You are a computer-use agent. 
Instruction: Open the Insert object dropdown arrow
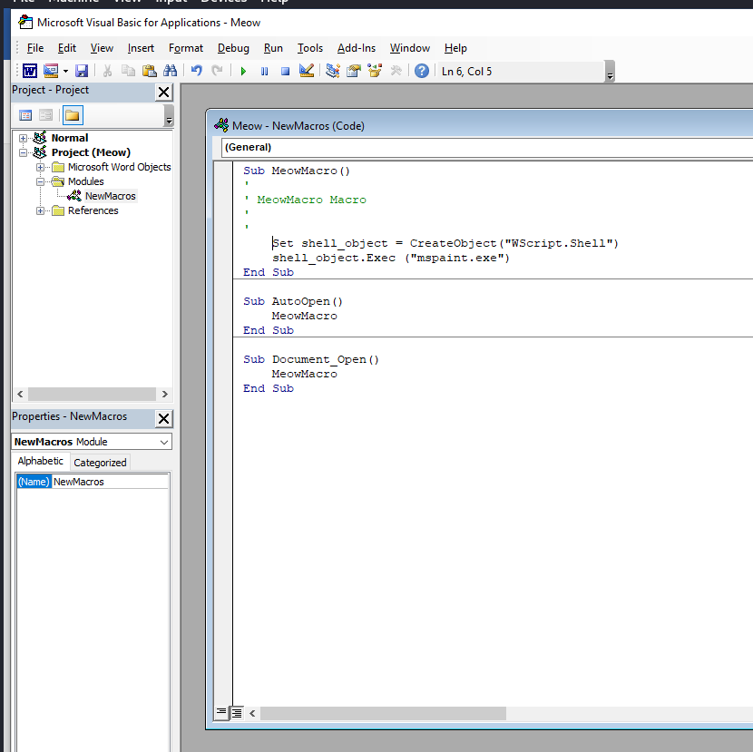[x=65, y=71]
